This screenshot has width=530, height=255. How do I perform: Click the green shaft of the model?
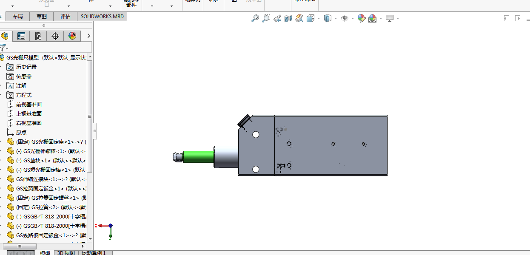click(x=198, y=156)
